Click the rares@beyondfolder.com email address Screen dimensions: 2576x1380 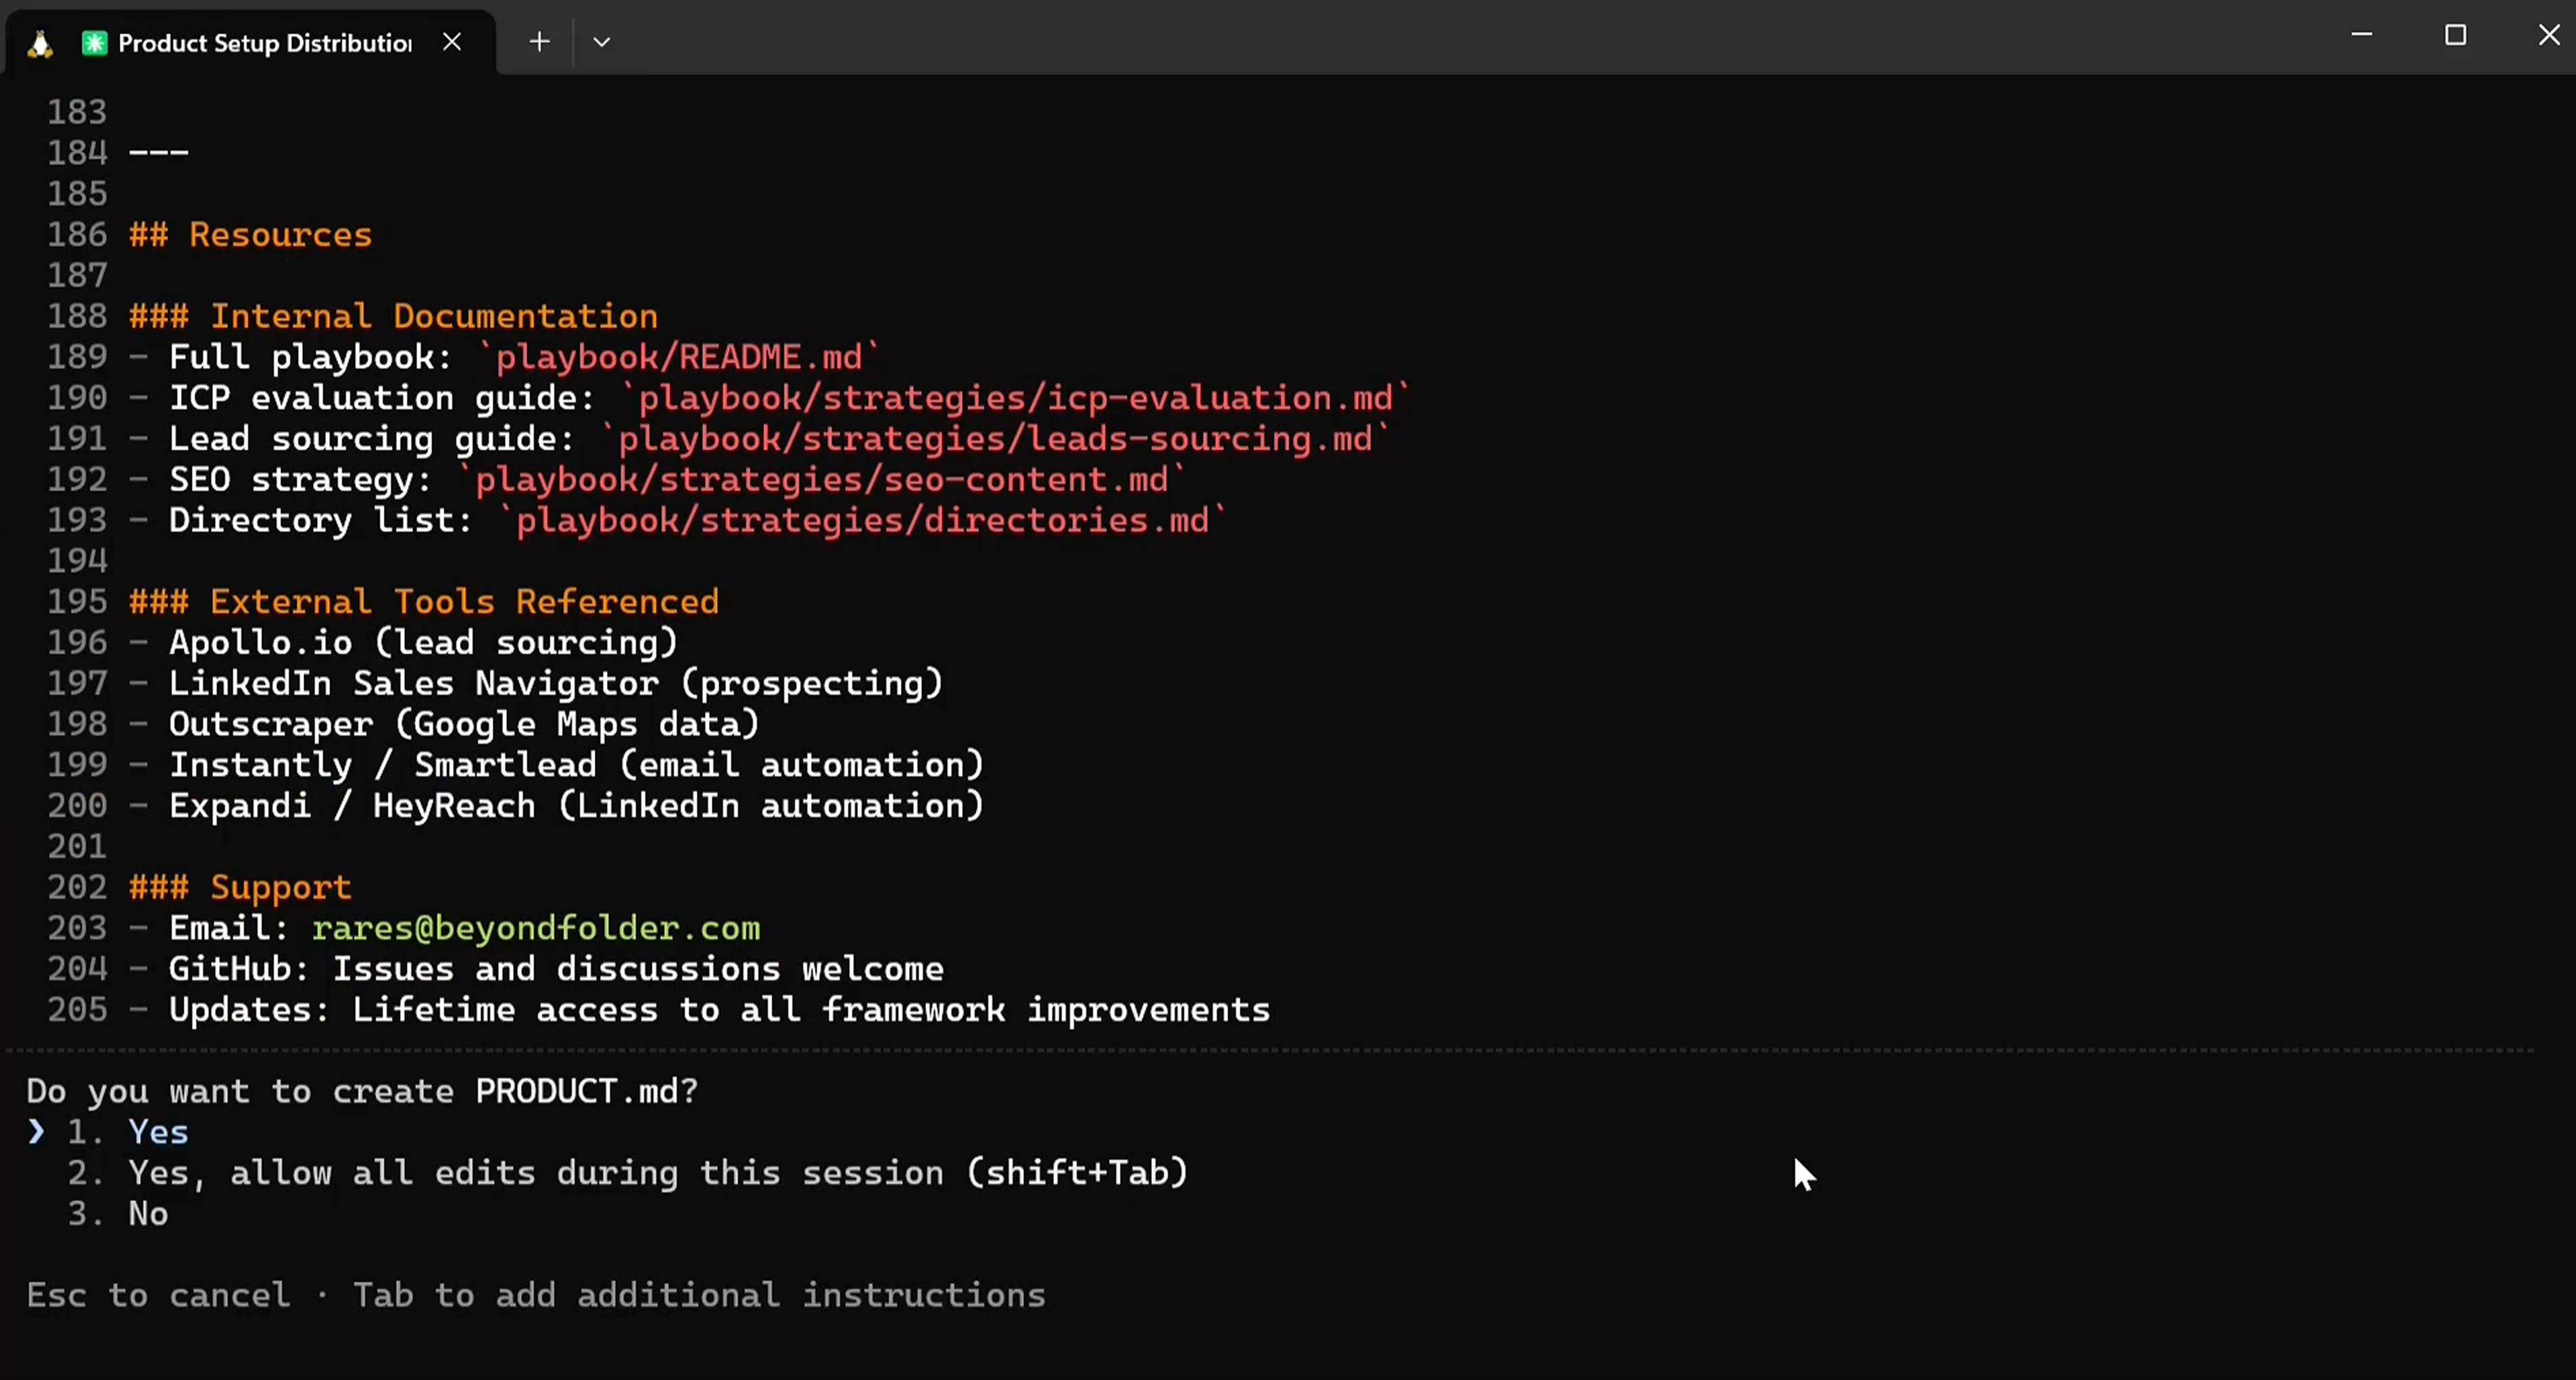coord(535,928)
